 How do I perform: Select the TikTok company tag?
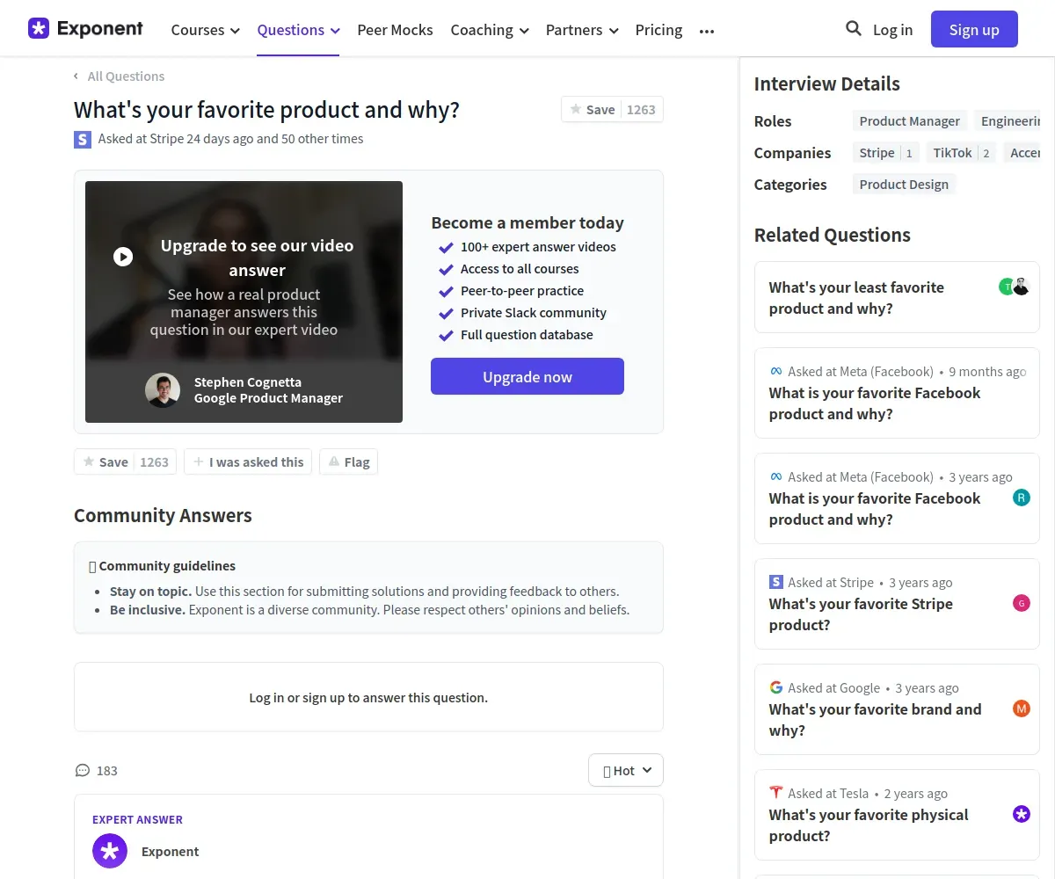pos(961,153)
